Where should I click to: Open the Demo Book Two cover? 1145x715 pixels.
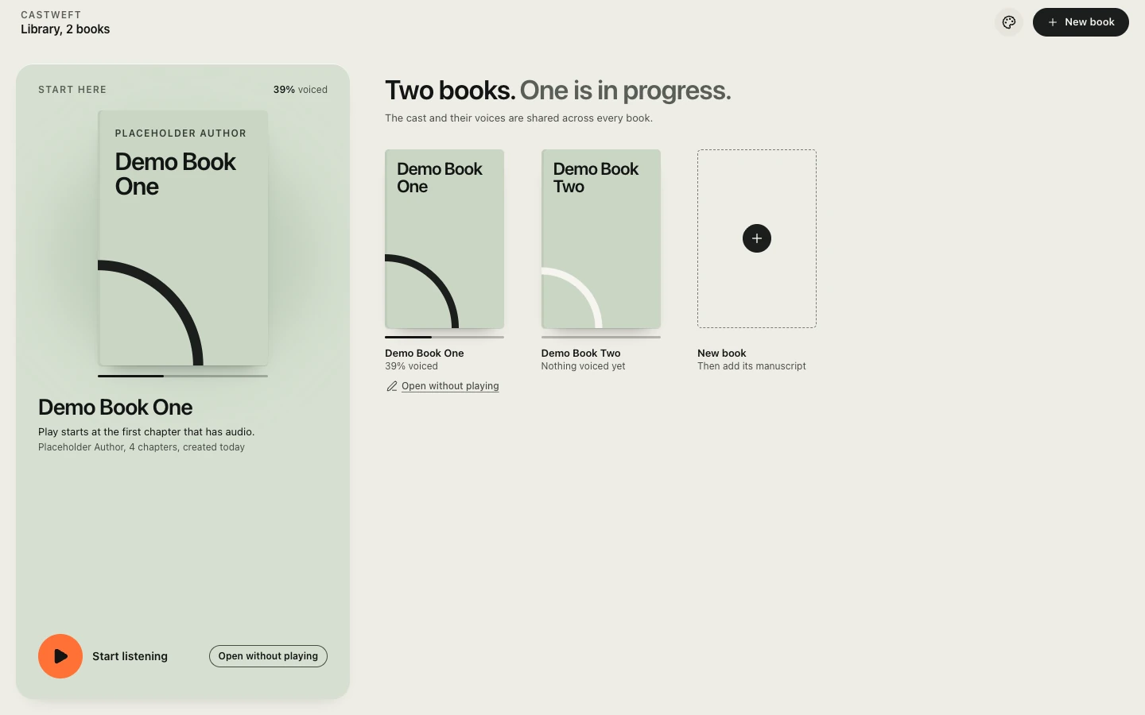(x=601, y=238)
